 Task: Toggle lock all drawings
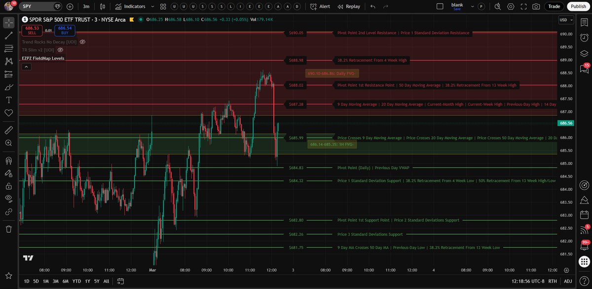coord(8,186)
